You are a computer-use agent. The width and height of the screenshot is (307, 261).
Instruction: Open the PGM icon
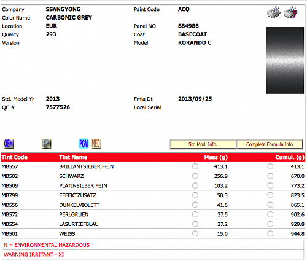click(84, 144)
